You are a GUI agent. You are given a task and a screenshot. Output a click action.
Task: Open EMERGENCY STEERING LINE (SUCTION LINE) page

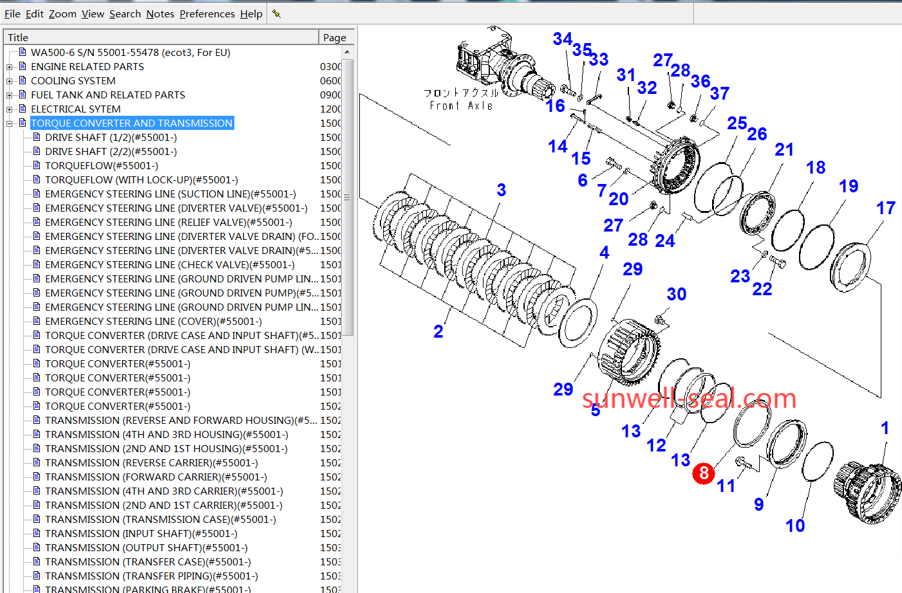(x=171, y=194)
